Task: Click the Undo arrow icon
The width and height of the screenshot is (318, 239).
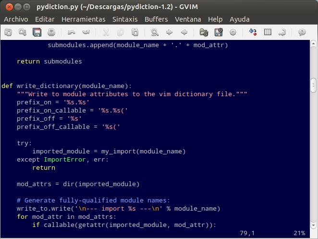Action: click(72, 32)
